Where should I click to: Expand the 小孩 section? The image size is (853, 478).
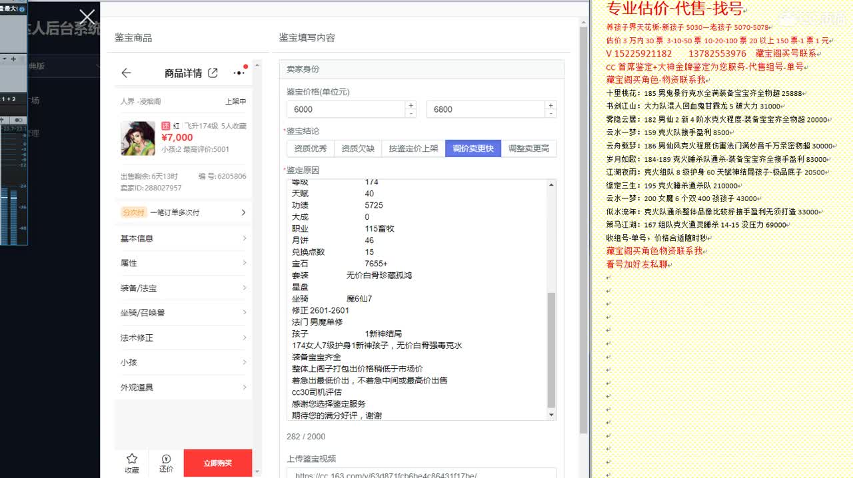184,362
